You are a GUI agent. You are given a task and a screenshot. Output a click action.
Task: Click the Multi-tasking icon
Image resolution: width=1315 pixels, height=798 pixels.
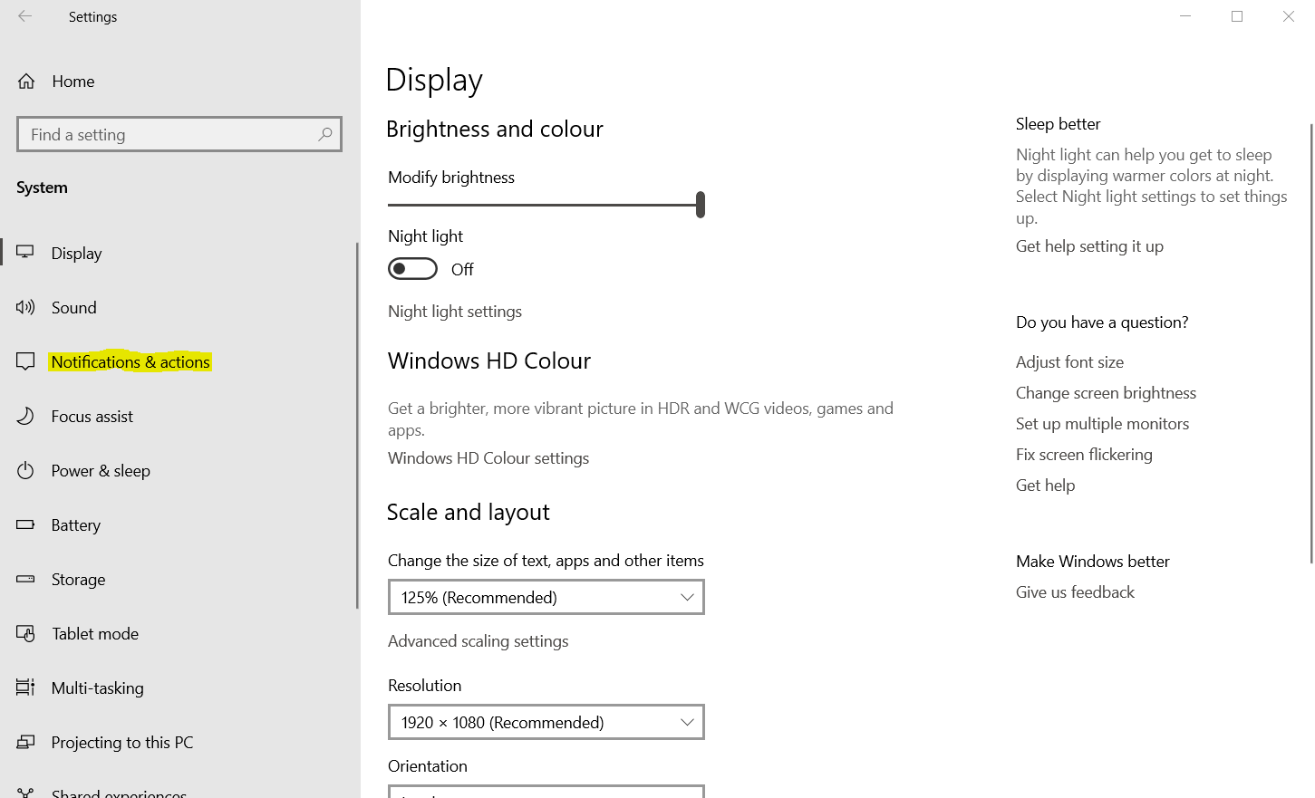pyautogui.click(x=25, y=687)
